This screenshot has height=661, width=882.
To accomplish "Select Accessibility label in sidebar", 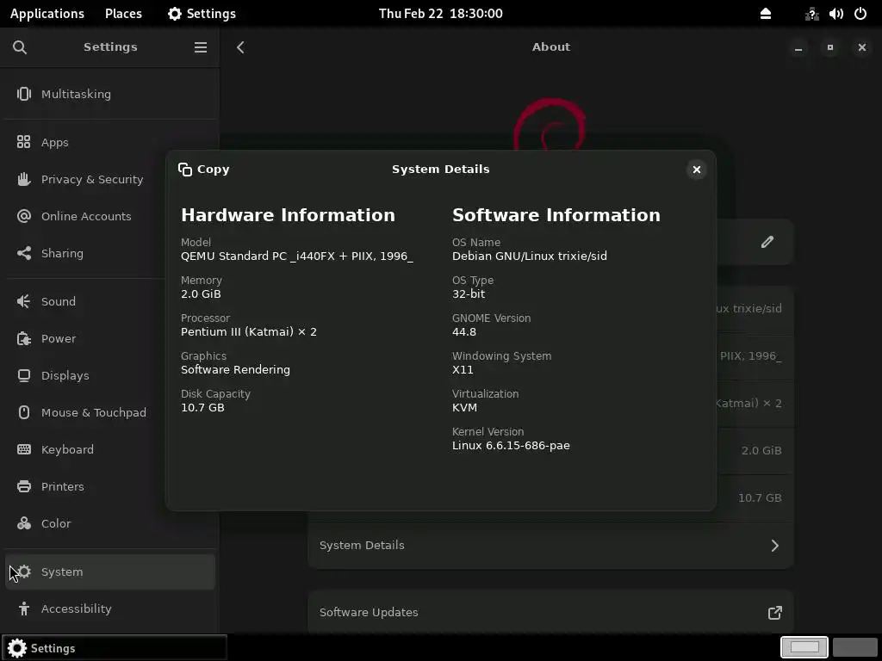I will coord(77,608).
